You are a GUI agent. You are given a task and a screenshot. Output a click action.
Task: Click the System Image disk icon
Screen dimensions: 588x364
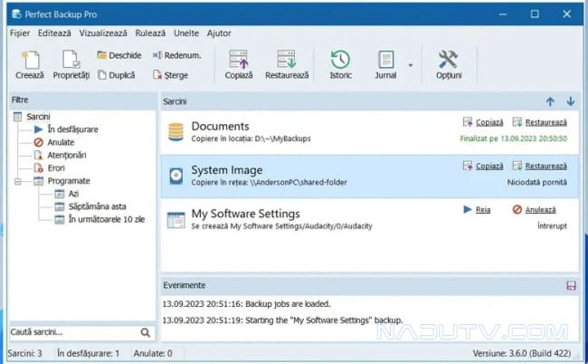click(x=175, y=176)
